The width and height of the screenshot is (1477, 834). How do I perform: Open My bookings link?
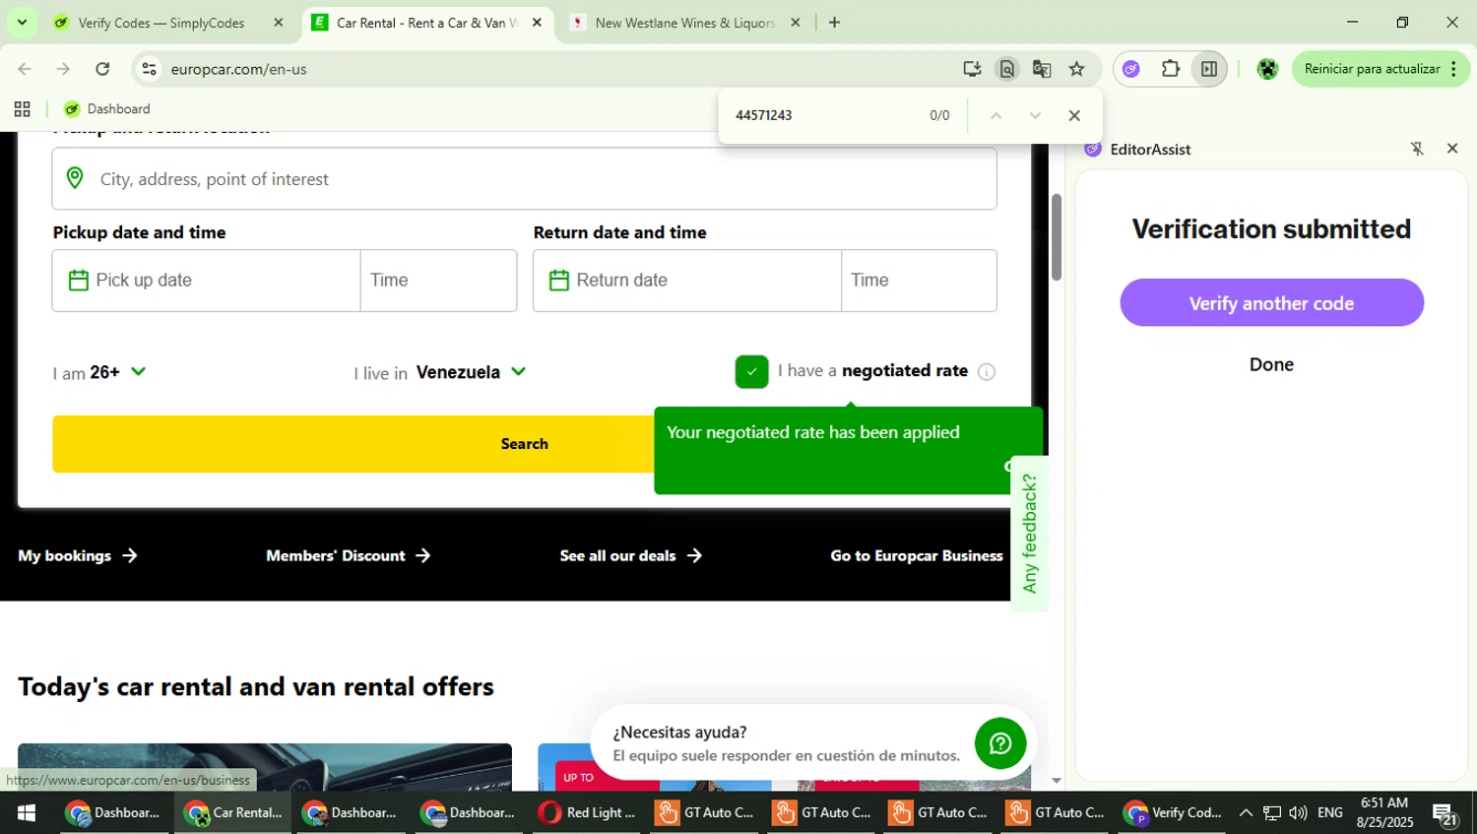pyautogui.click(x=78, y=556)
